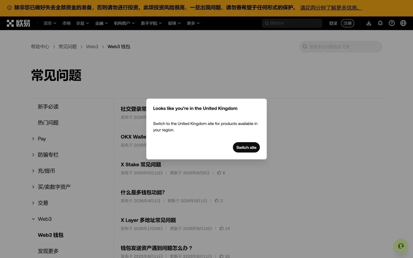Image resolution: width=413 pixels, height=258 pixels.
Task: Go to Web3 breadcrumb link
Action: tap(92, 47)
